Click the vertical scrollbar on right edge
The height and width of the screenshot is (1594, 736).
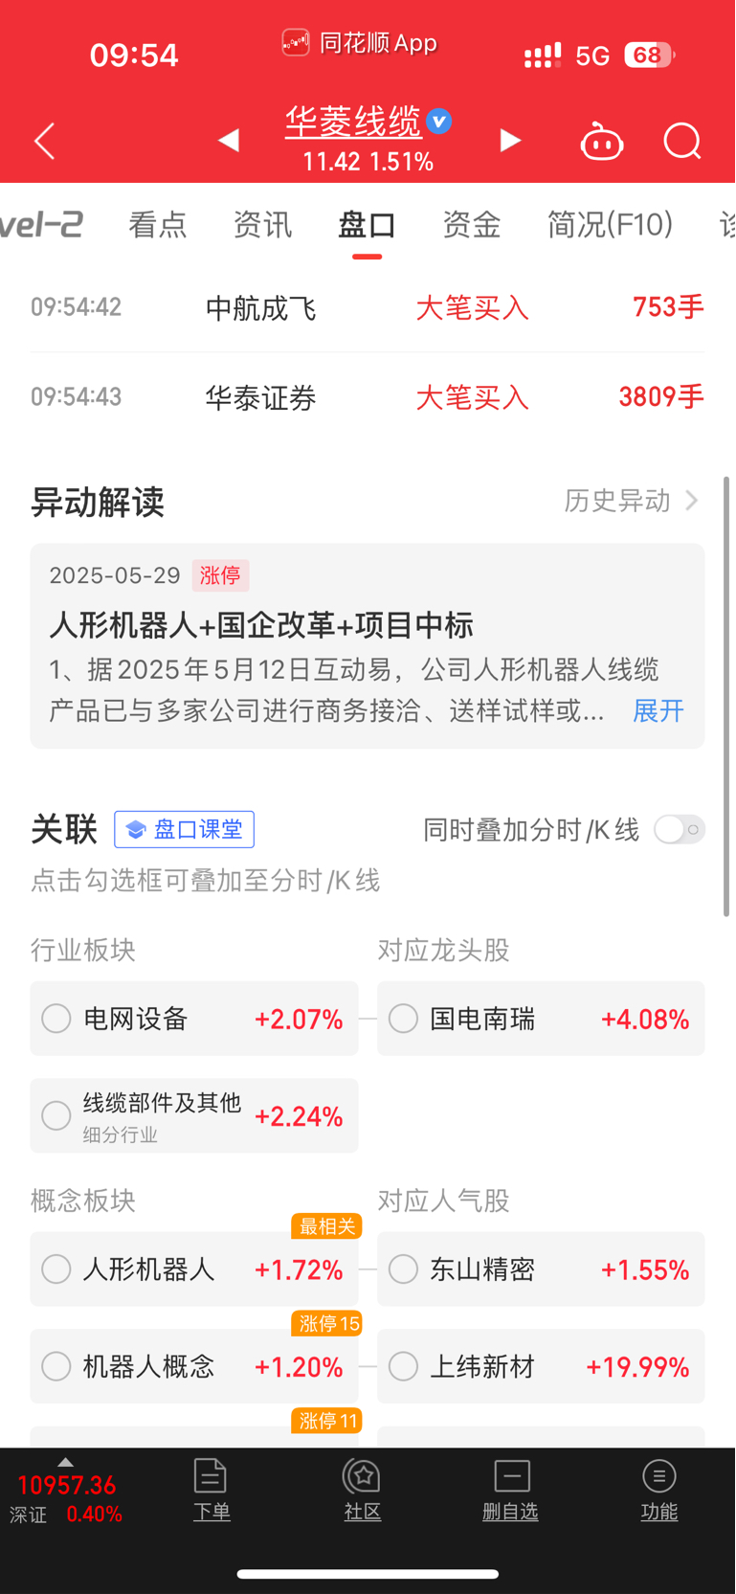(726, 695)
